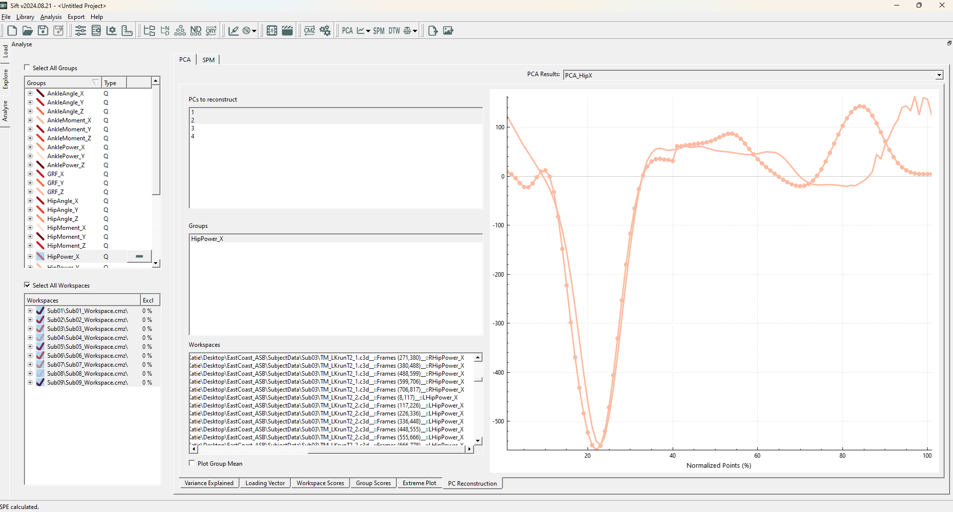
Task: Click the graph-with-pencil edit icon
Action: (x=233, y=30)
